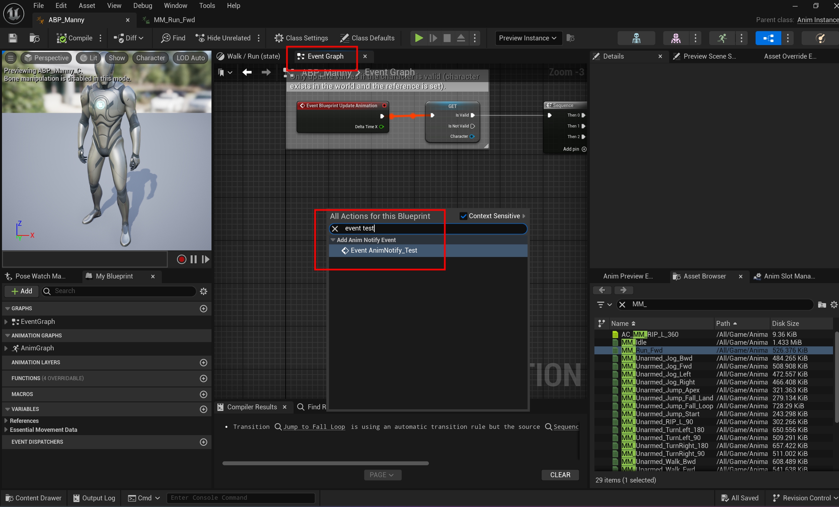The image size is (839, 507).
Task: Add a new macro with plus icon
Action: click(203, 394)
